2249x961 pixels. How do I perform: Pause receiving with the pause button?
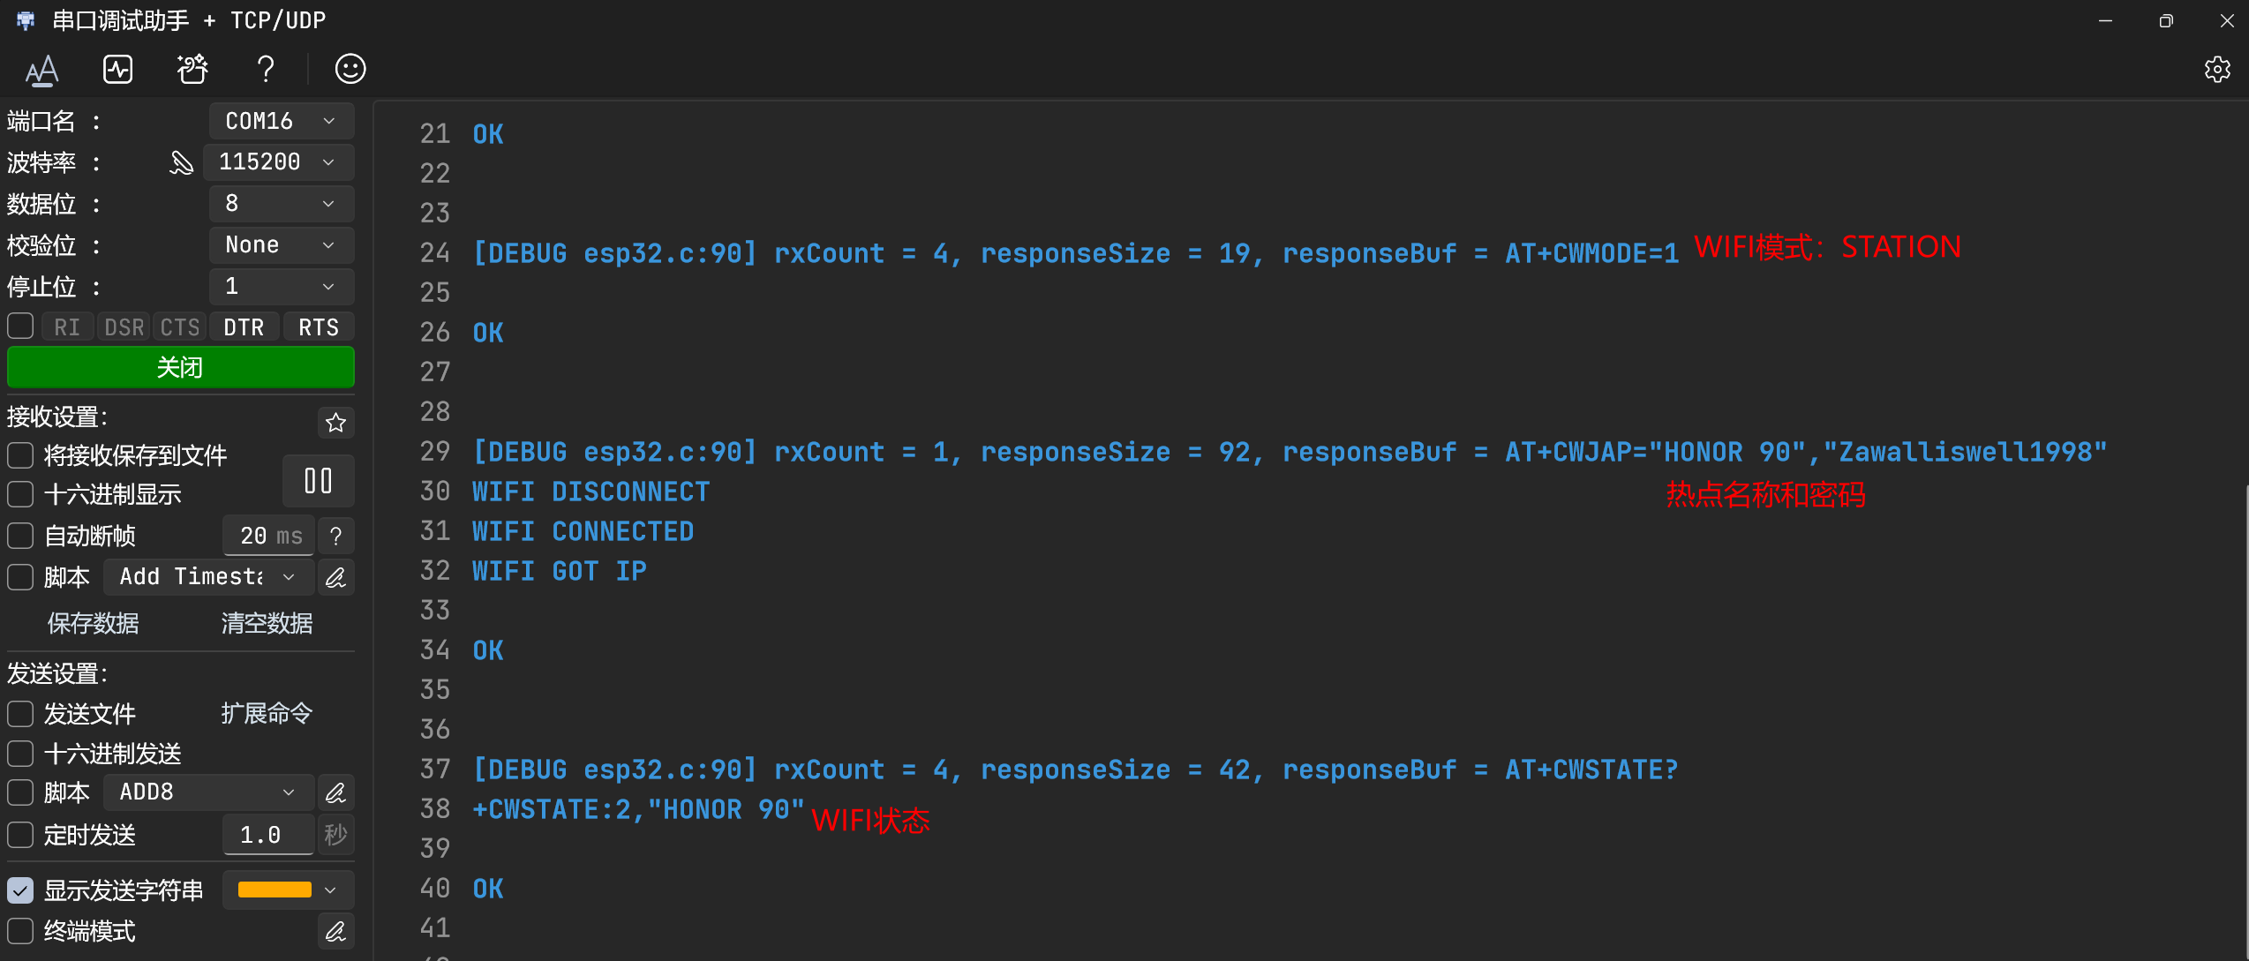pos(318,481)
